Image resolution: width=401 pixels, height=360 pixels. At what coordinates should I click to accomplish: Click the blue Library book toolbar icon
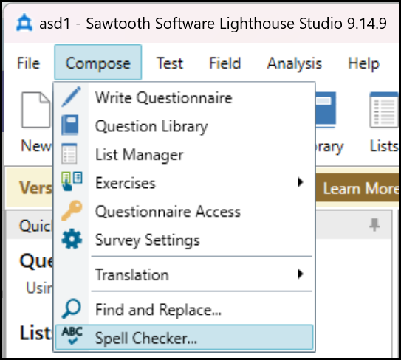[x=326, y=110]
